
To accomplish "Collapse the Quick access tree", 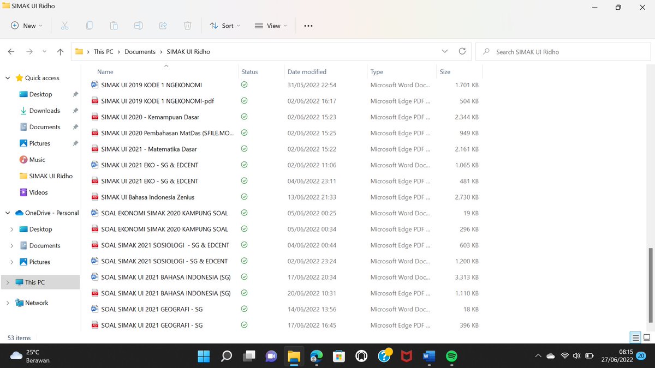I will pyautogui.click(x=8, y=78).
